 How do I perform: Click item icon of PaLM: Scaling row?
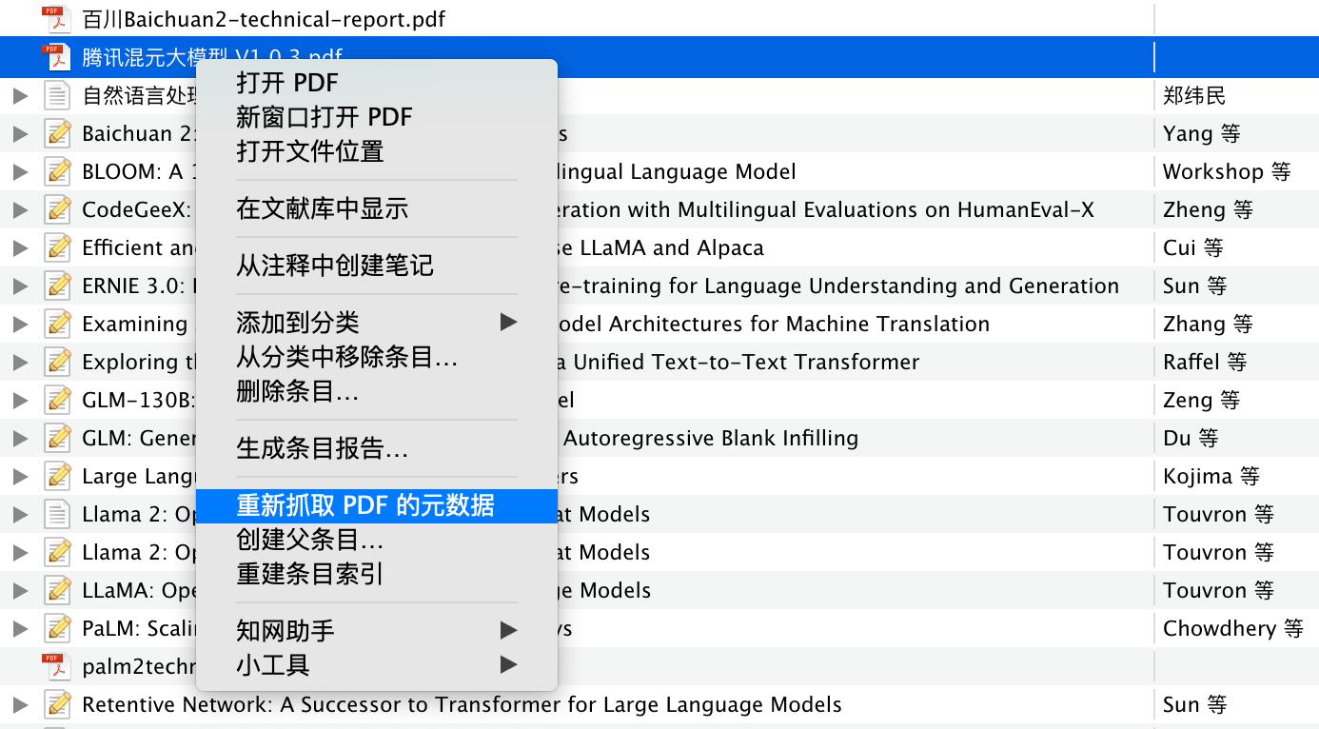coord(58,628)
